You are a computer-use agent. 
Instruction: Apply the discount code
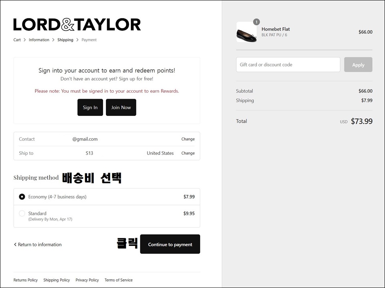(358, 65)
